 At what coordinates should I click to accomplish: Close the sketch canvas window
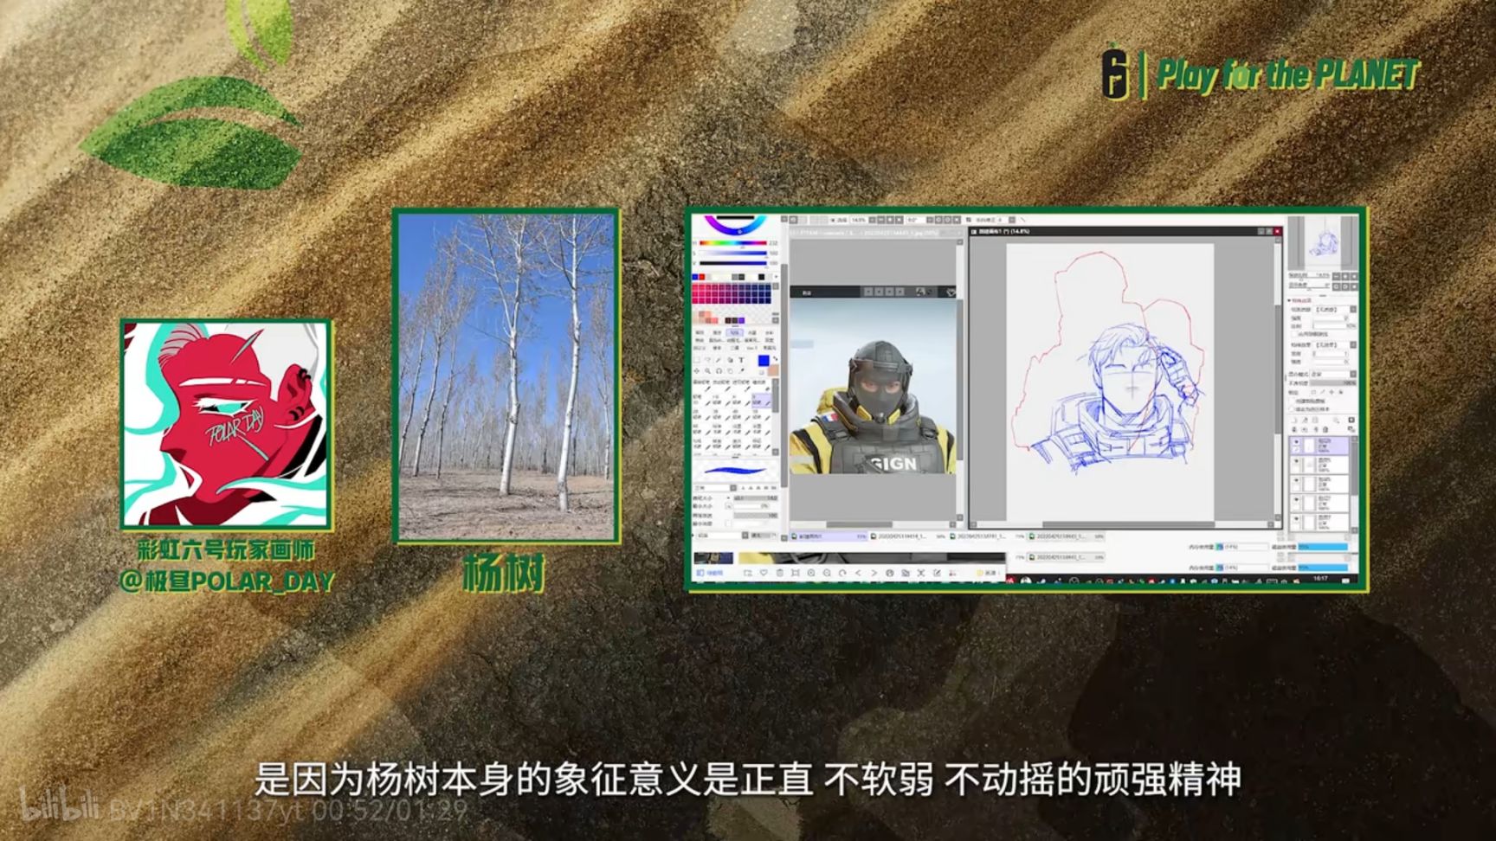coord(1278,232)
